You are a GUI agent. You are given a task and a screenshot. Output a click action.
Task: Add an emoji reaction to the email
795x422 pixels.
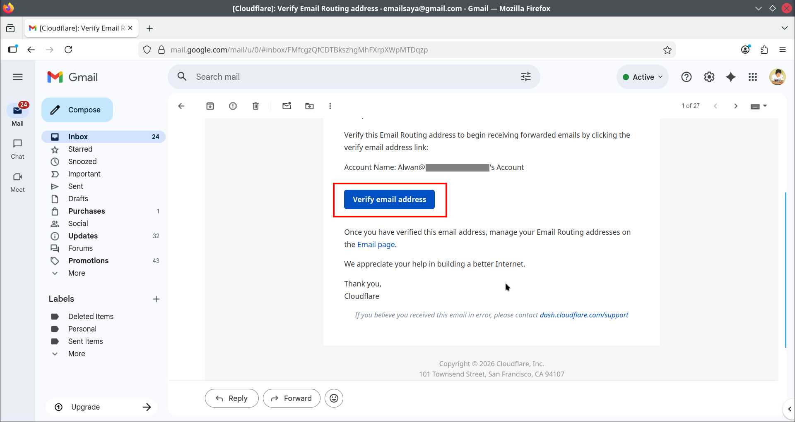pos(334,398)
